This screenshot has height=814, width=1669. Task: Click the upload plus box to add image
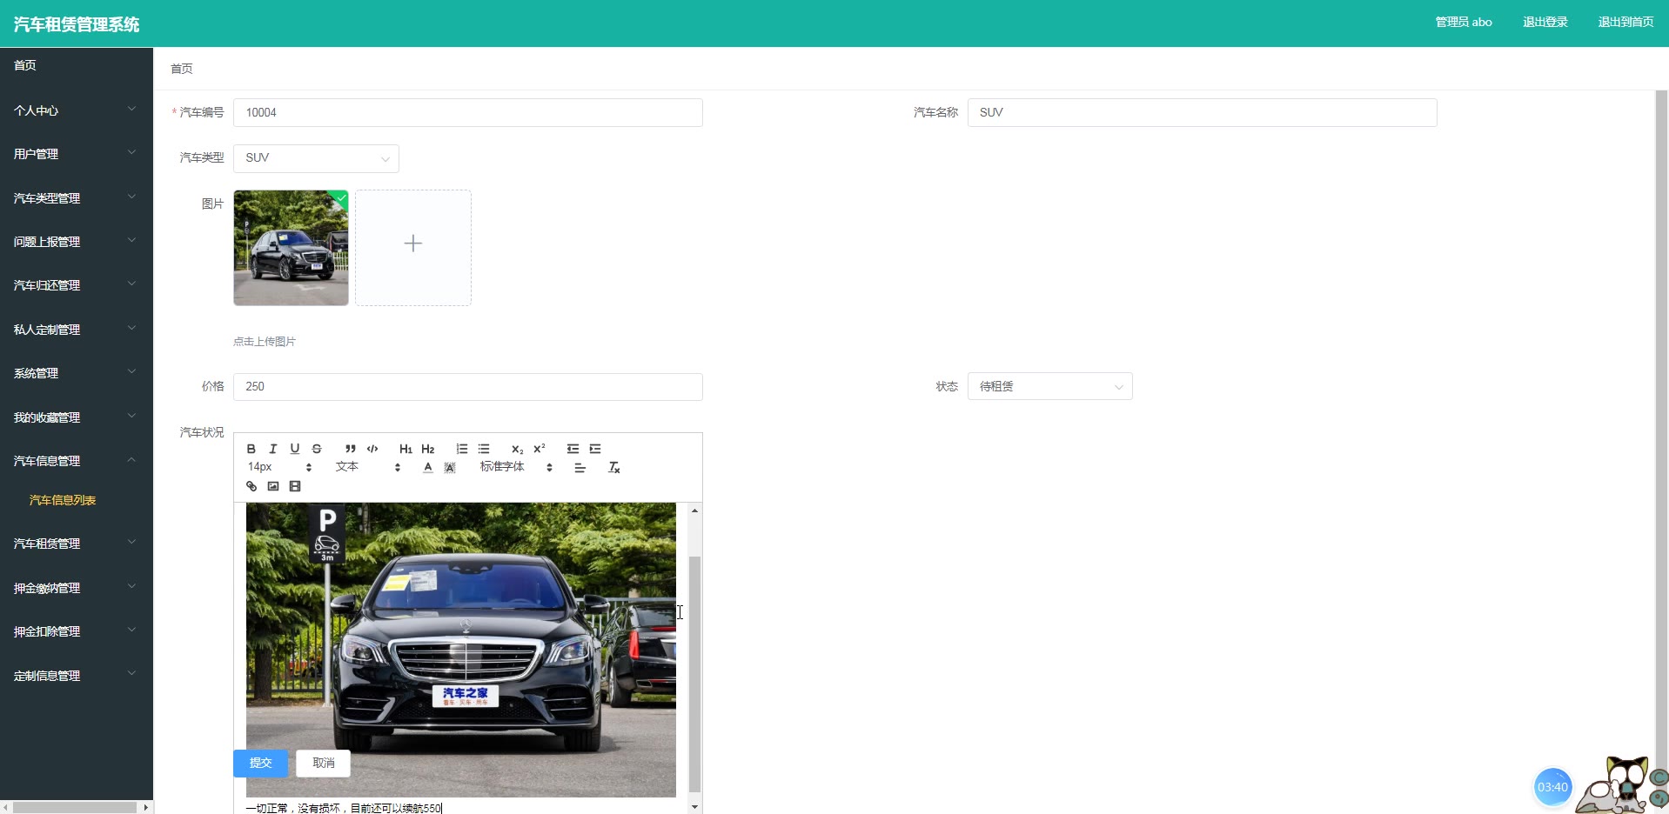point(413,248)
